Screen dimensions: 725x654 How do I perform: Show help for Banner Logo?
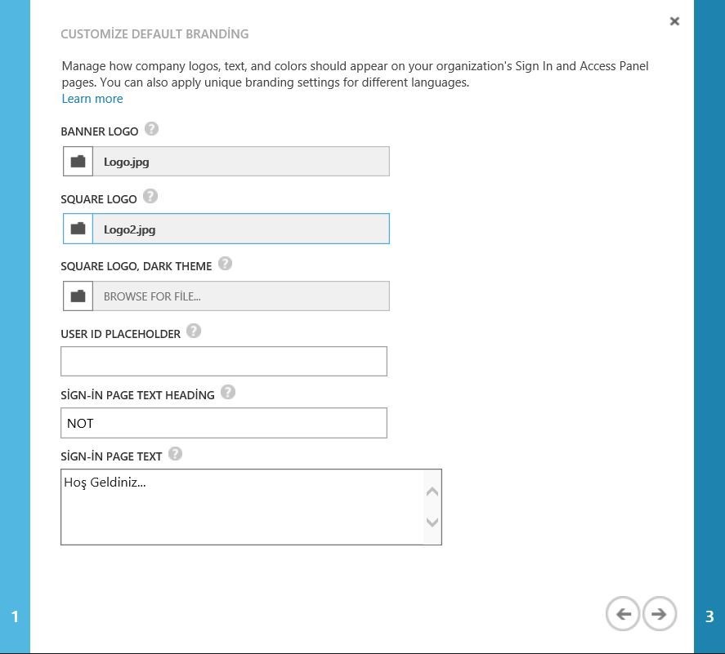tap(151, 129)
